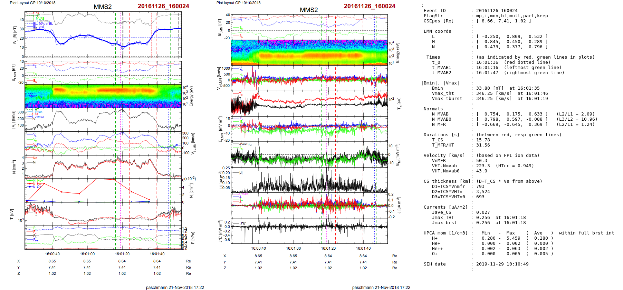Image resolution: width=623 pixels, height=290 pixels.
Task: Click 'paschmann 21-Nov-2018 17:22' footer under left plot
Action: tap(175, 288)
